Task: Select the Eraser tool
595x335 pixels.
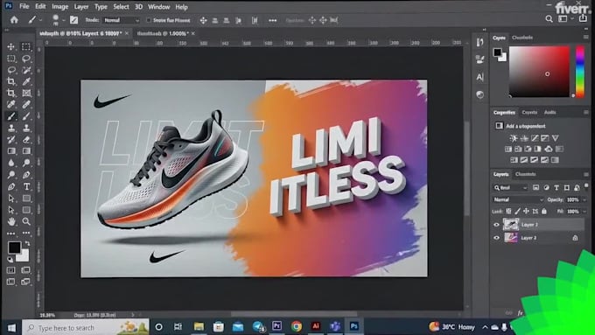Action: (x=26, y=139)
